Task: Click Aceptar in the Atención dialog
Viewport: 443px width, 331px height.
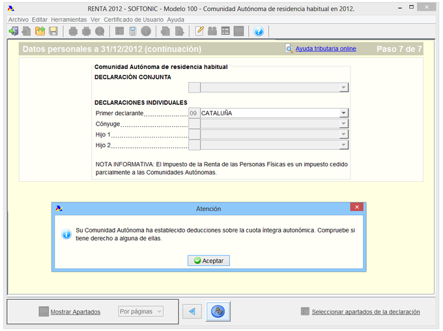Action: pos(208,261)
